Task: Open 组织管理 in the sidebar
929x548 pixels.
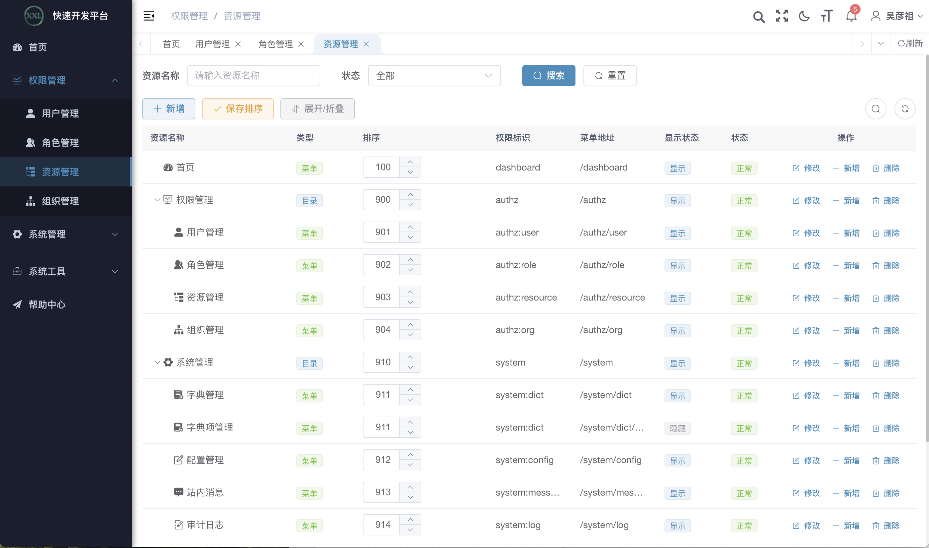Action: point(66,201)
